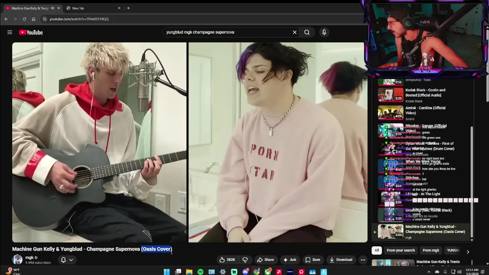Open the mgk channel name link
The width and height of the screenshot is (489, 275).
(29, 257)
